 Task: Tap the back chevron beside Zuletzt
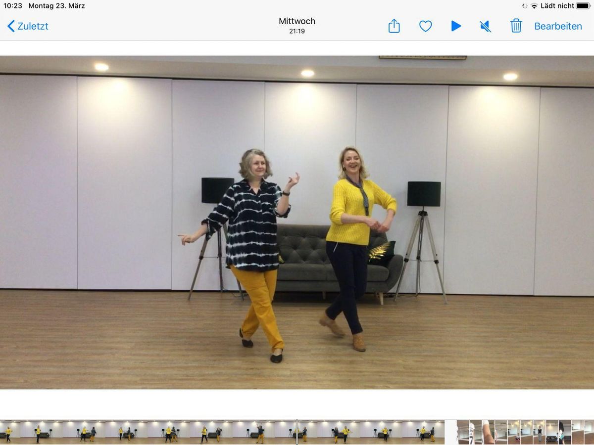(11, 26)
